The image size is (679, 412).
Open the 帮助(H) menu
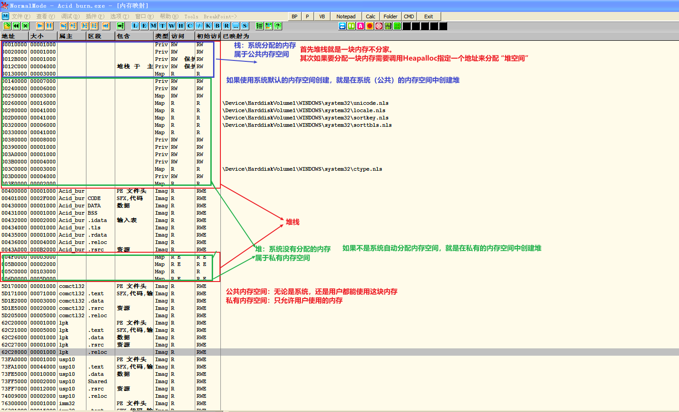[x=169, y=16]
